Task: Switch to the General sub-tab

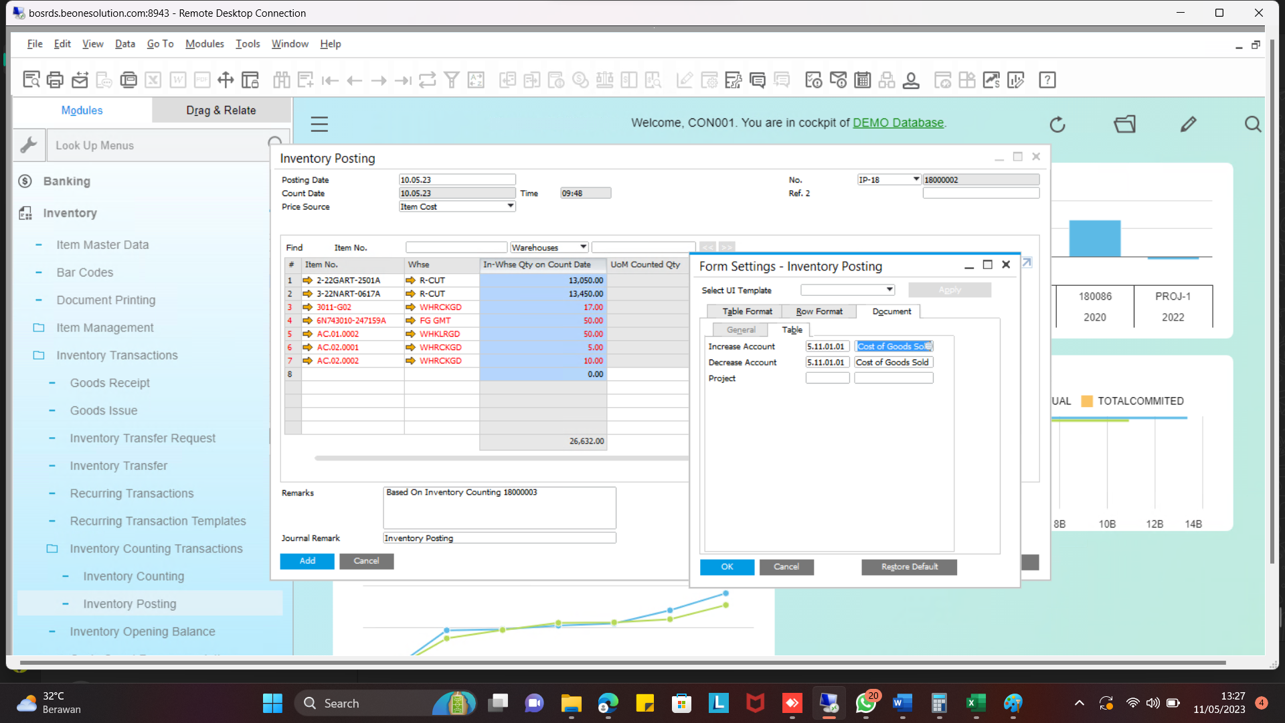Action: 741,330
